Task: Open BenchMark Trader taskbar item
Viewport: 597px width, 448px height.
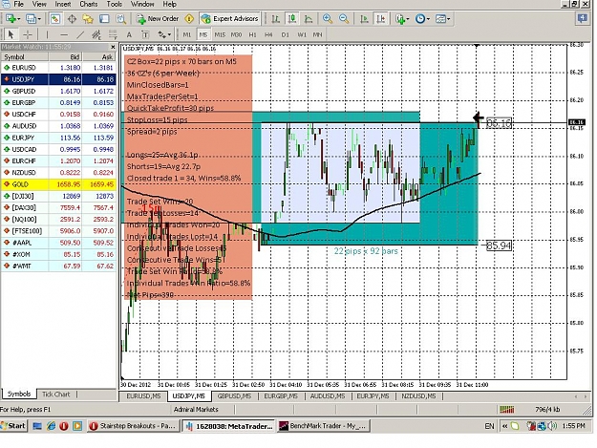Action: click(323, 426)
